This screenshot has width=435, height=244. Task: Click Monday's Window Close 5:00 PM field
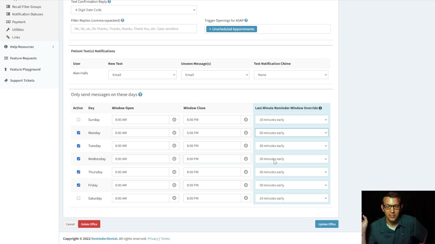point(212,133)
